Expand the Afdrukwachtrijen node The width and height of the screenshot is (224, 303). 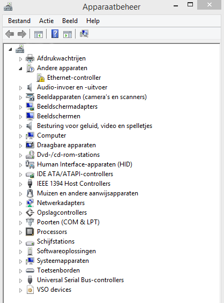pyautogui.click(x=20, y=59)
